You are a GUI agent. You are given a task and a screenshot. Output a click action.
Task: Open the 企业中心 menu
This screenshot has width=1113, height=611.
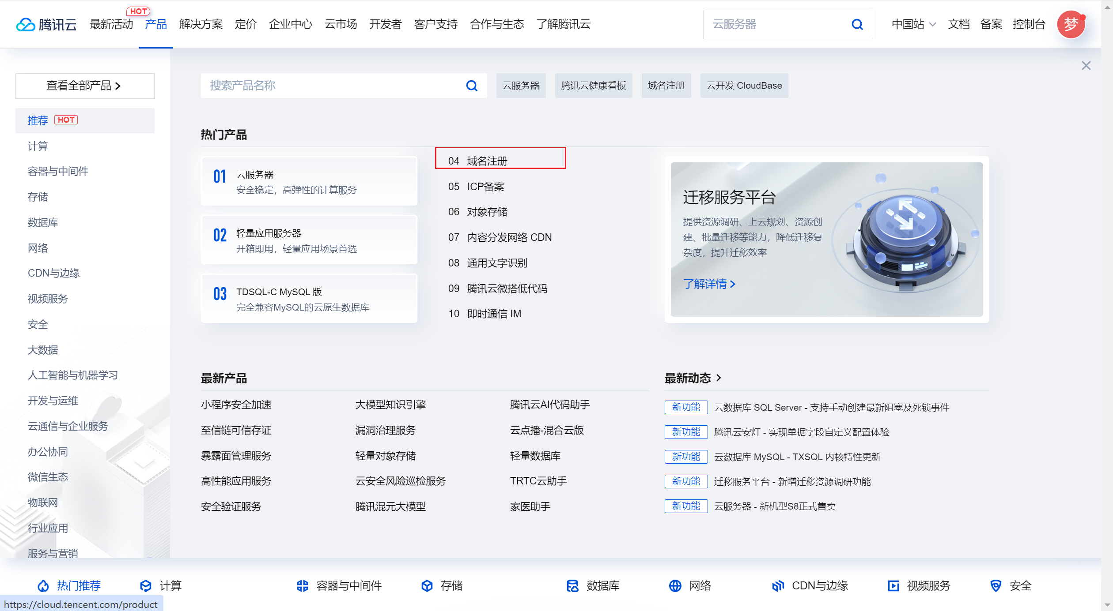291,24
